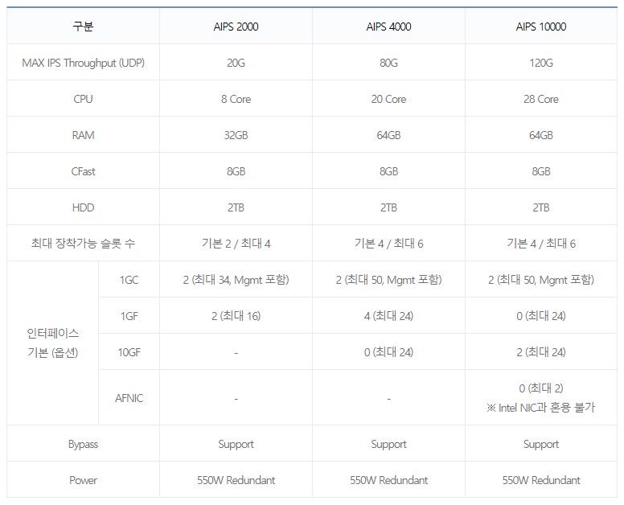Image resolution: width=624 pixels, height=505 pixels.
Task: Click the MAX IPS Throughput (UDP) row label
Action: pyautogui.click(x=83, y=63)
